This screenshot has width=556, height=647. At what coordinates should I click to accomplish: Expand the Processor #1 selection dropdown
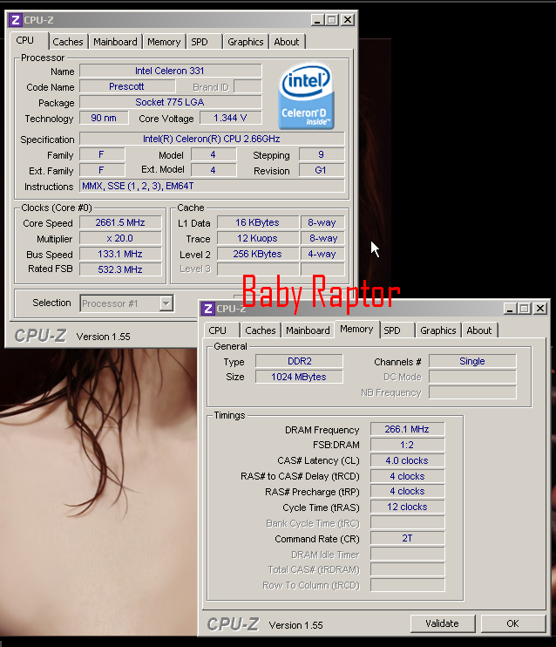pos(166,303)
